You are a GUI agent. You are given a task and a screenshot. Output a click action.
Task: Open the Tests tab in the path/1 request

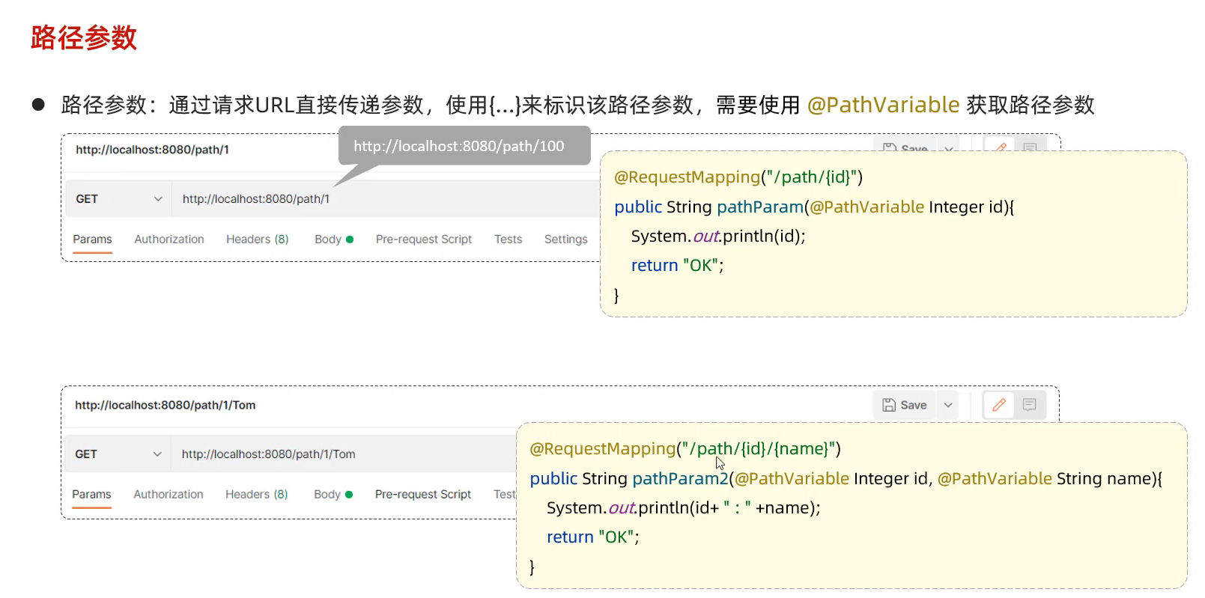point(508,239)
